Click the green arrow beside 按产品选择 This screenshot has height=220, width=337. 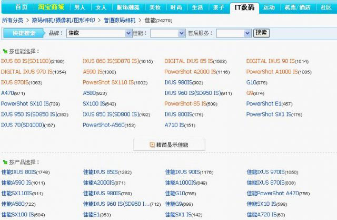[x=5, y=162]
